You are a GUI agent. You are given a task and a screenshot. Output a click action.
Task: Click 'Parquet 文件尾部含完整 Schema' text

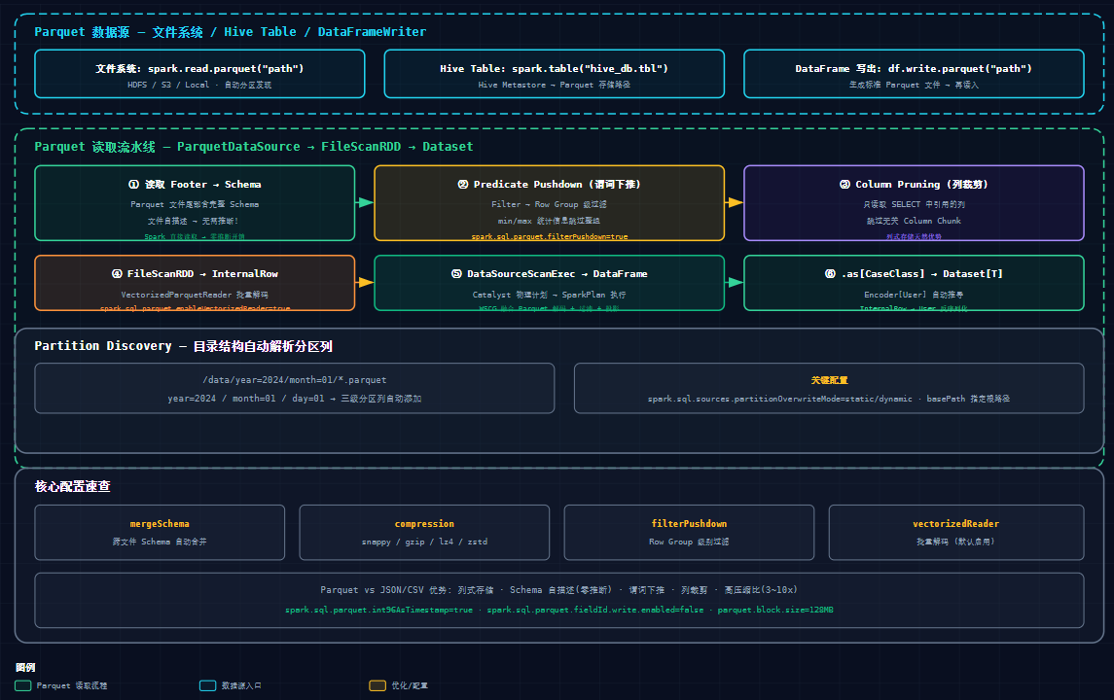[x=195, y=204]
